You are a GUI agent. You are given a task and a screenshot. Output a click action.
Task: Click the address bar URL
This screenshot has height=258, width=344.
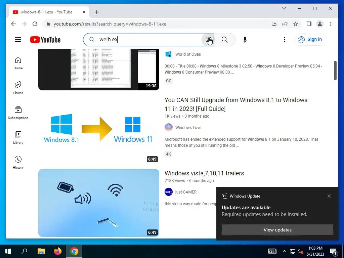coord(110,24)
